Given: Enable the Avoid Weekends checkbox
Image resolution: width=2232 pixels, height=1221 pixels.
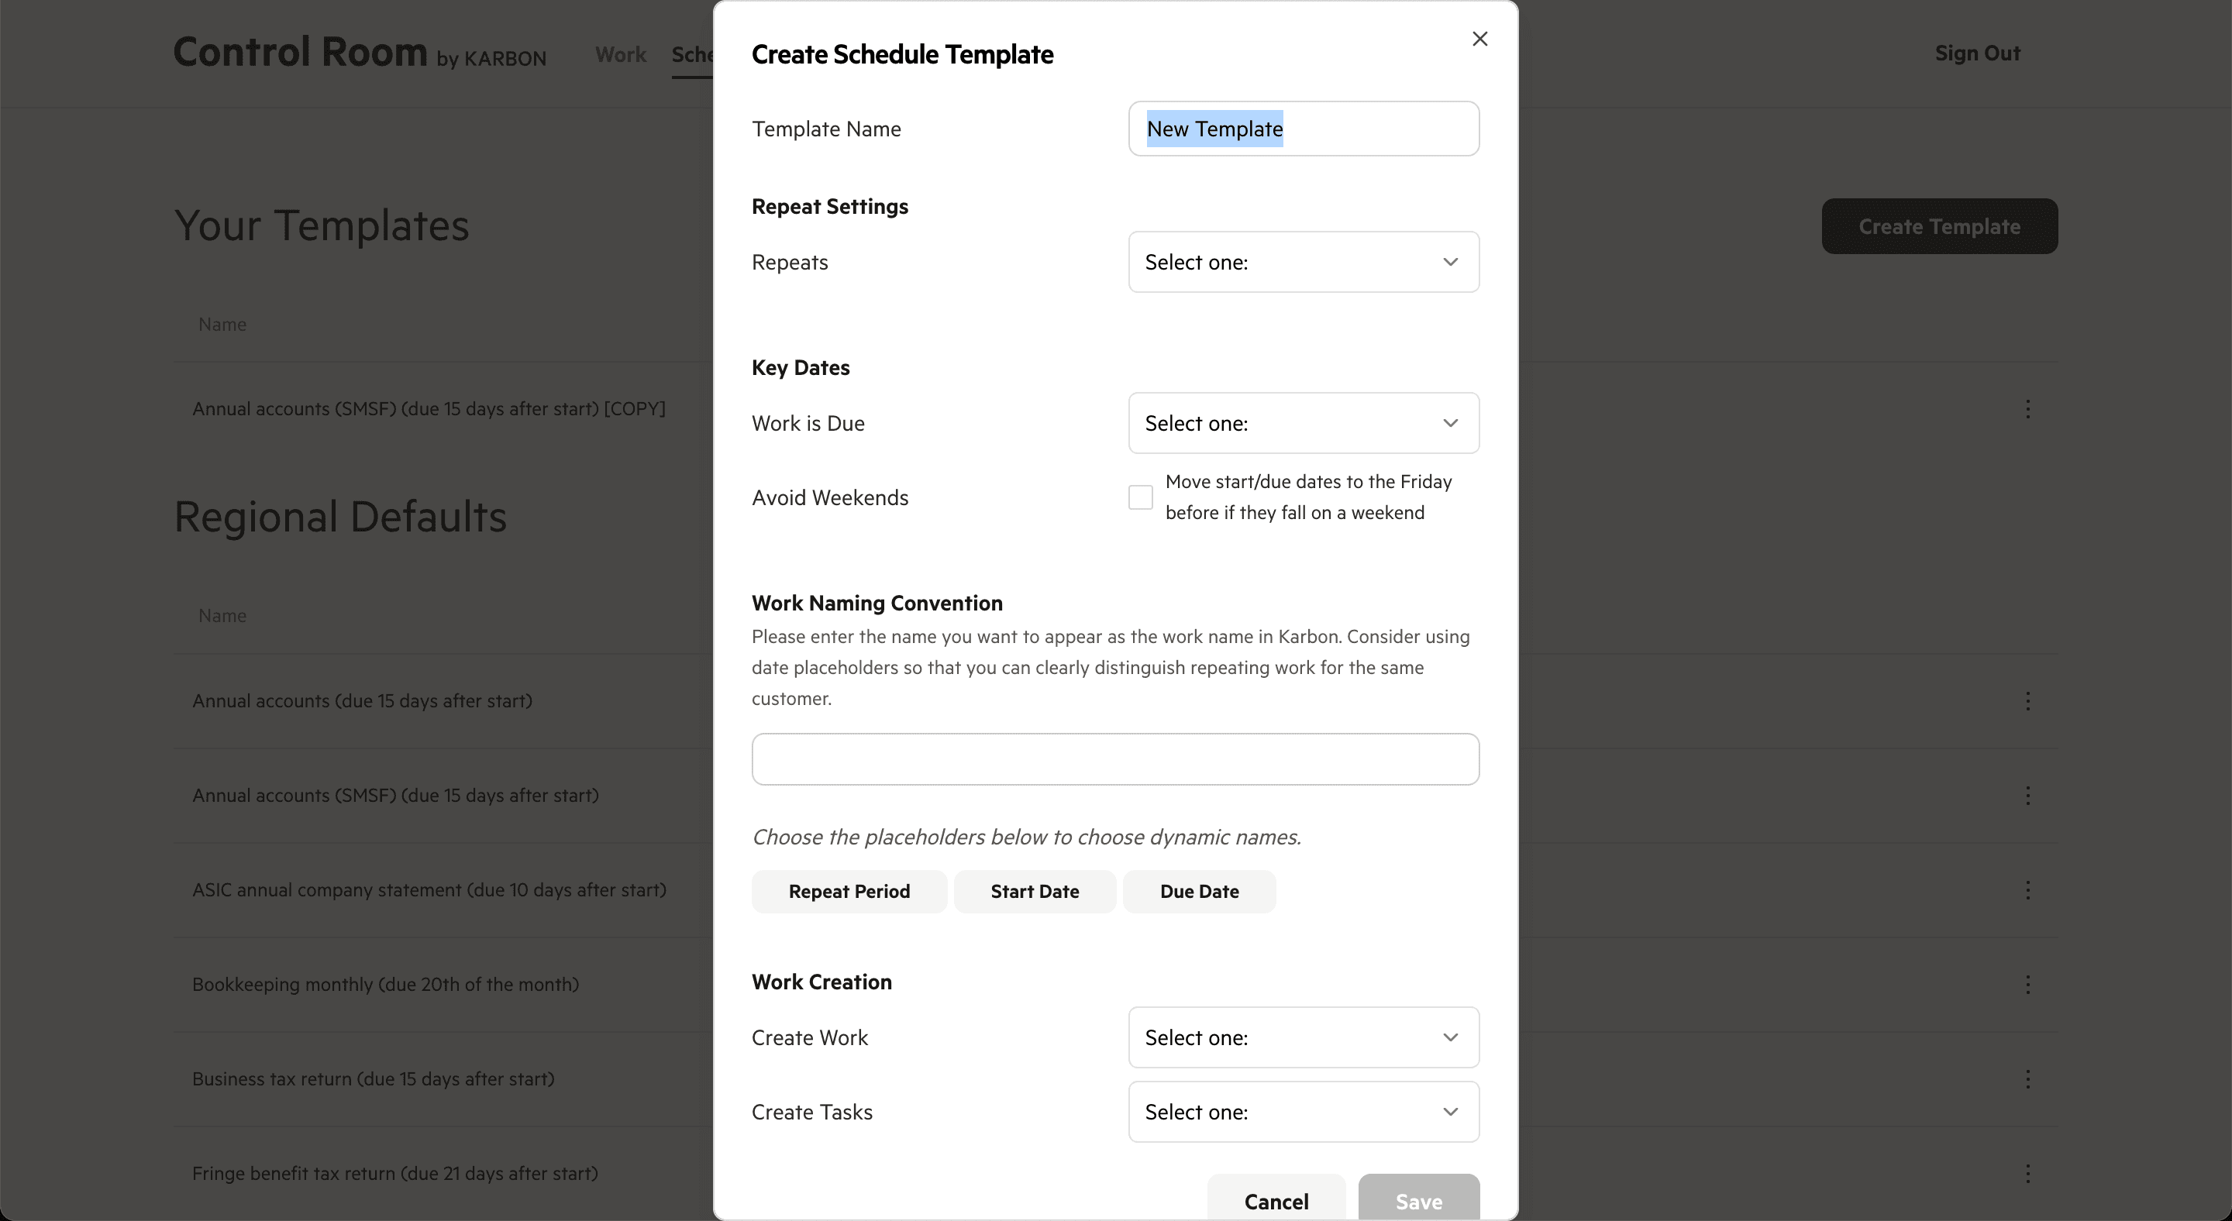Looking at the screenshot, I should coord(1140,497).
